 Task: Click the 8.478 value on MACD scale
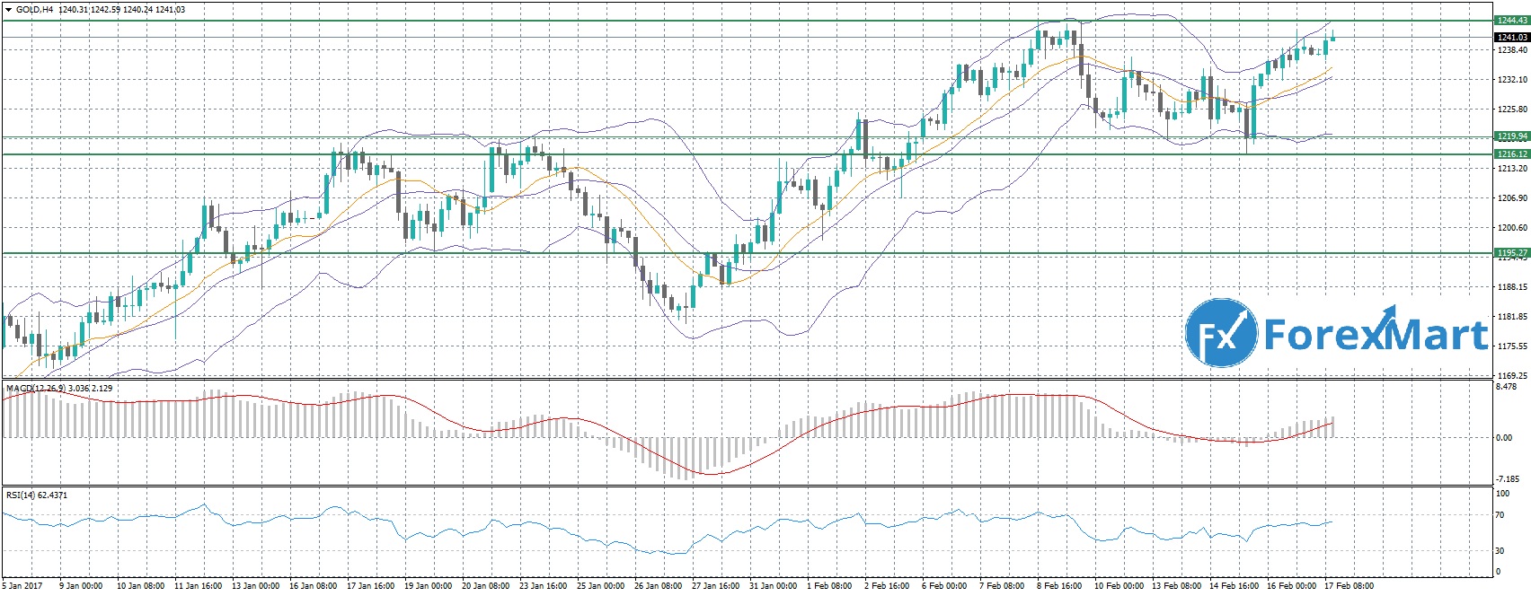pos(1506,412)
